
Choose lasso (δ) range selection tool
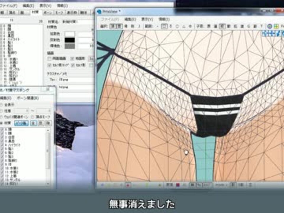point(171,26)
